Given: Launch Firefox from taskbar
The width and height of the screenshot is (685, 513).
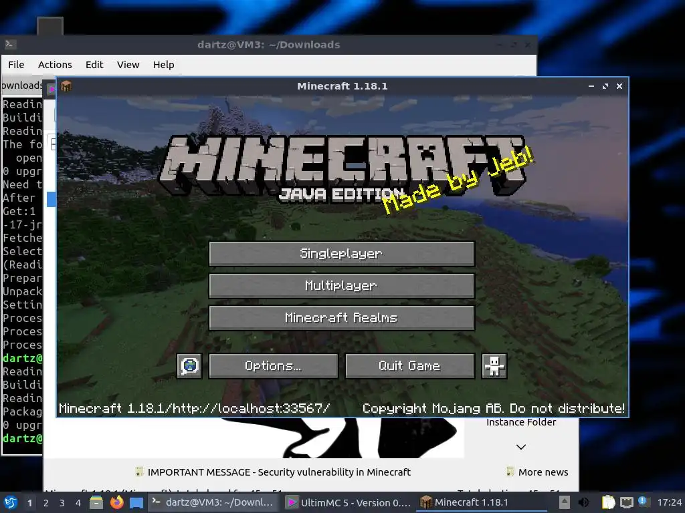Looking at the screenshot, I should tap(116, 502).
